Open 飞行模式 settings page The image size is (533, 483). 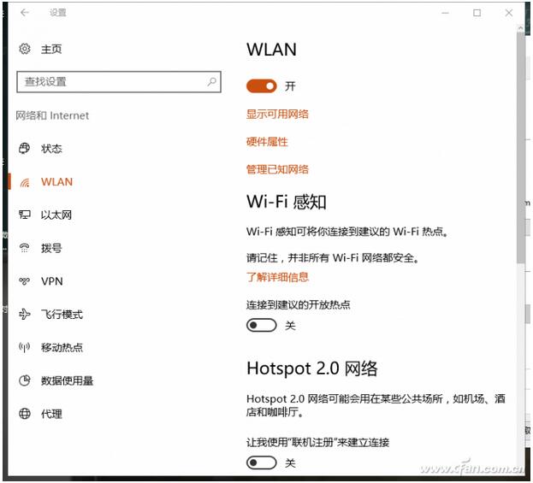point(62,315)
